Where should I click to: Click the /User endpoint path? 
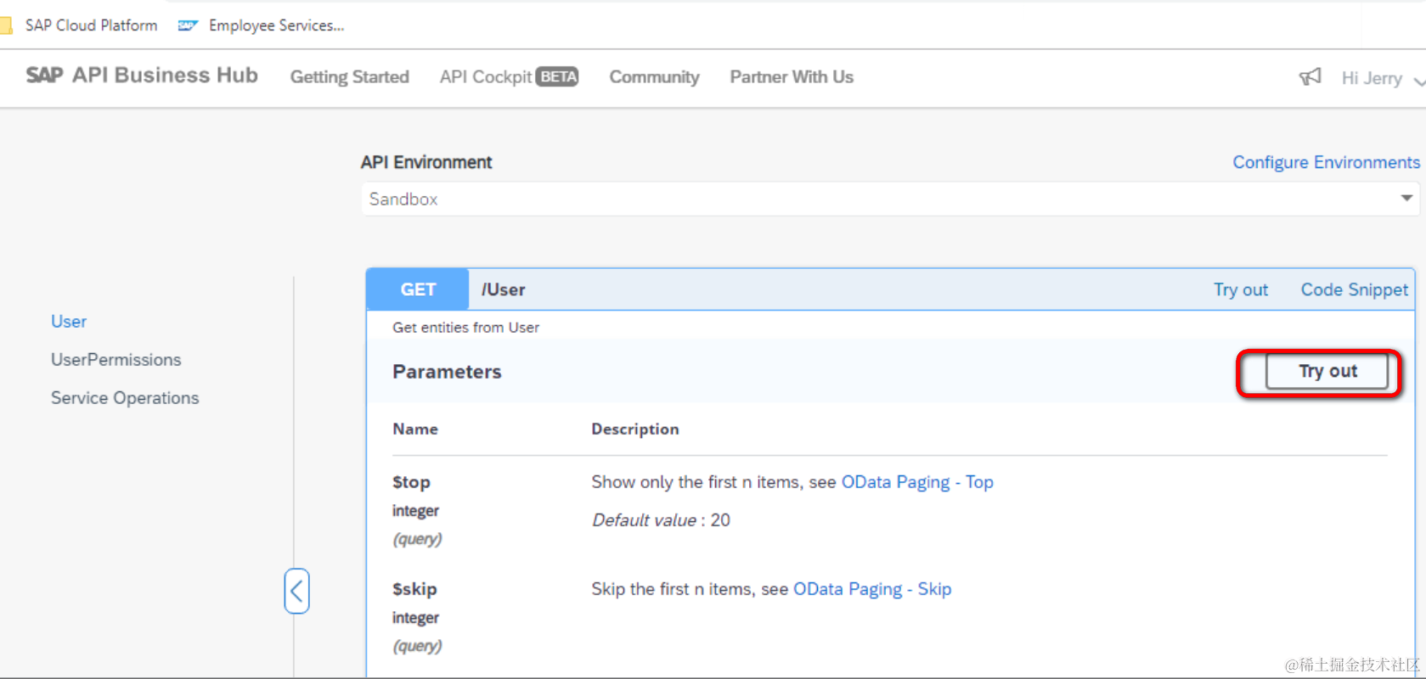[x=503, y=289]
